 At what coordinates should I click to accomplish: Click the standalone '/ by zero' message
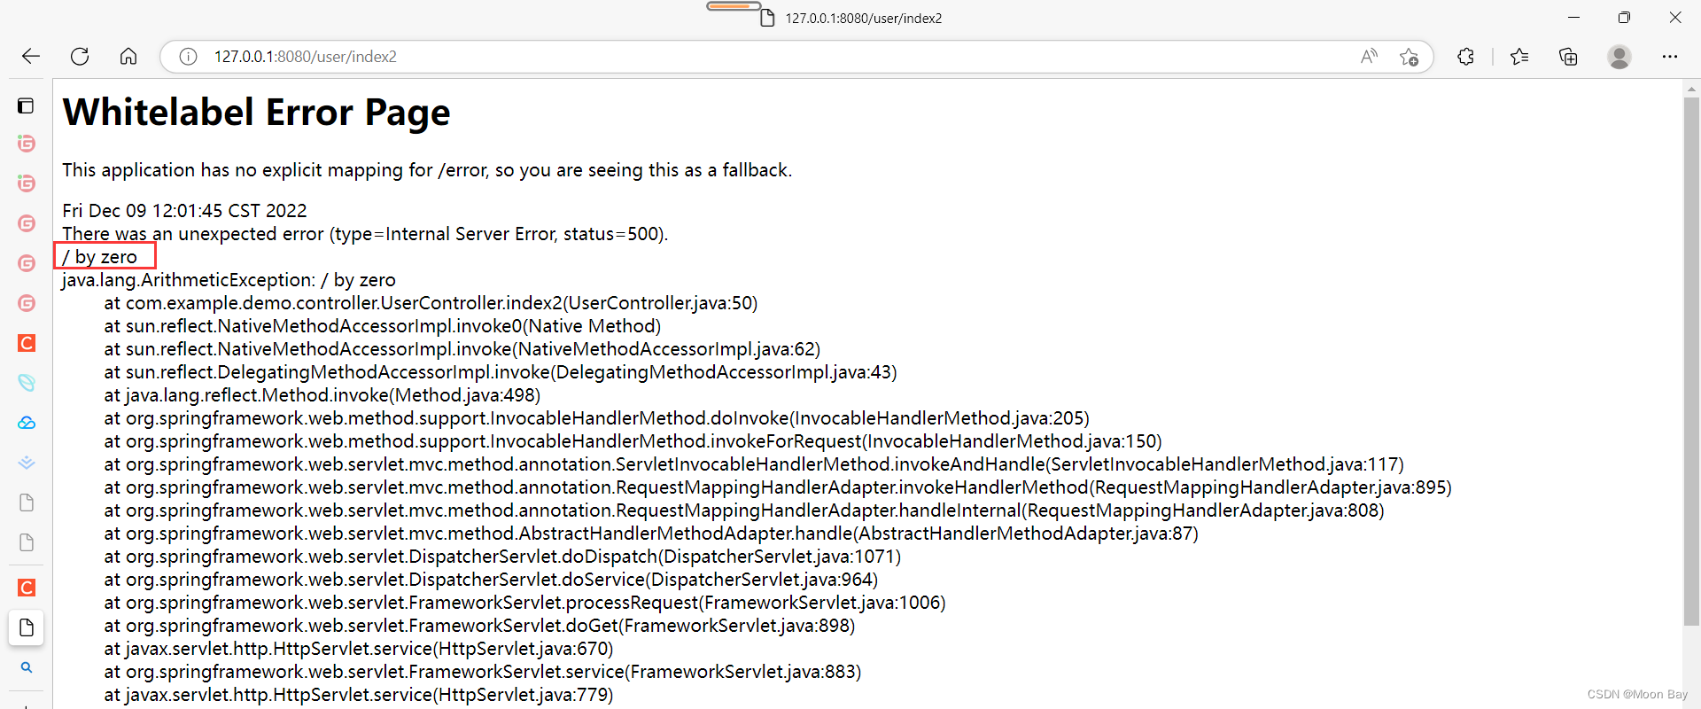[100, 257]
